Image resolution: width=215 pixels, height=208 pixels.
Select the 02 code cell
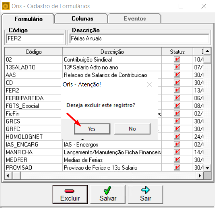tap(34, 59)
